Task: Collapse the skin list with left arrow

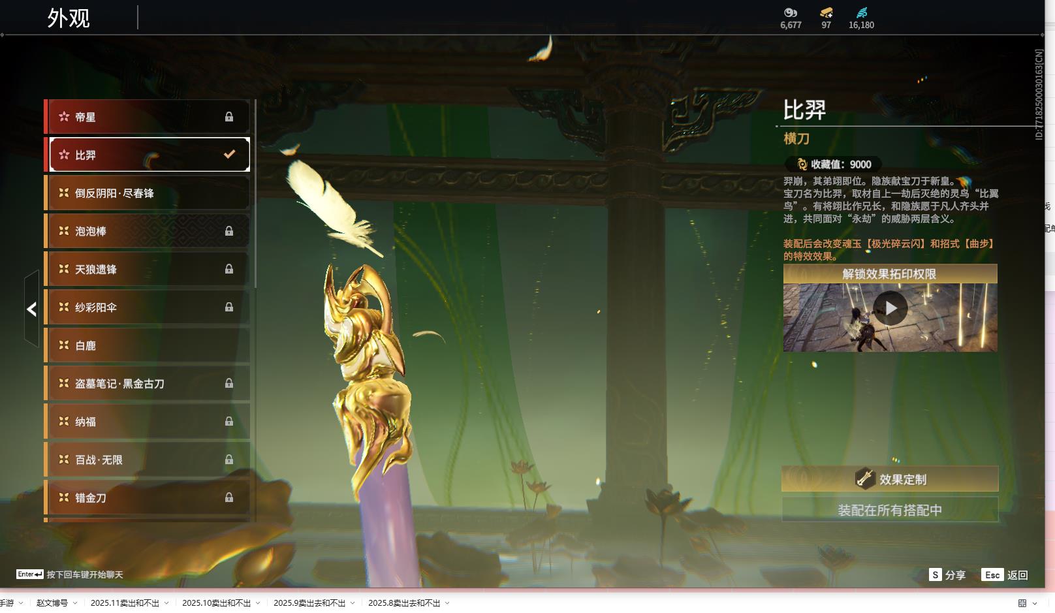Action: [31, 309]
